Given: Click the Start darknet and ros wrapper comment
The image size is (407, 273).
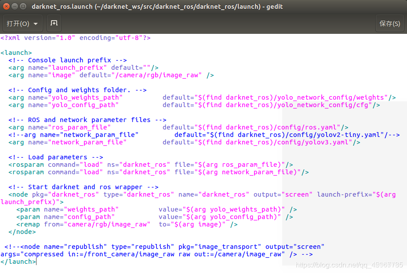Looking at the screenshot, I should point(84,187).
